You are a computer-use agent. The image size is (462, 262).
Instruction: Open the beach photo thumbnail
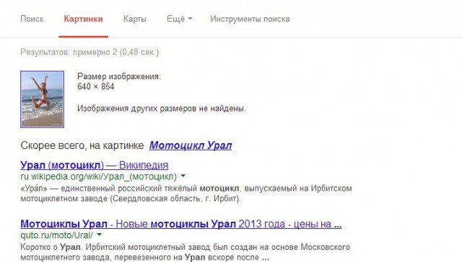(x=42, y=99)
